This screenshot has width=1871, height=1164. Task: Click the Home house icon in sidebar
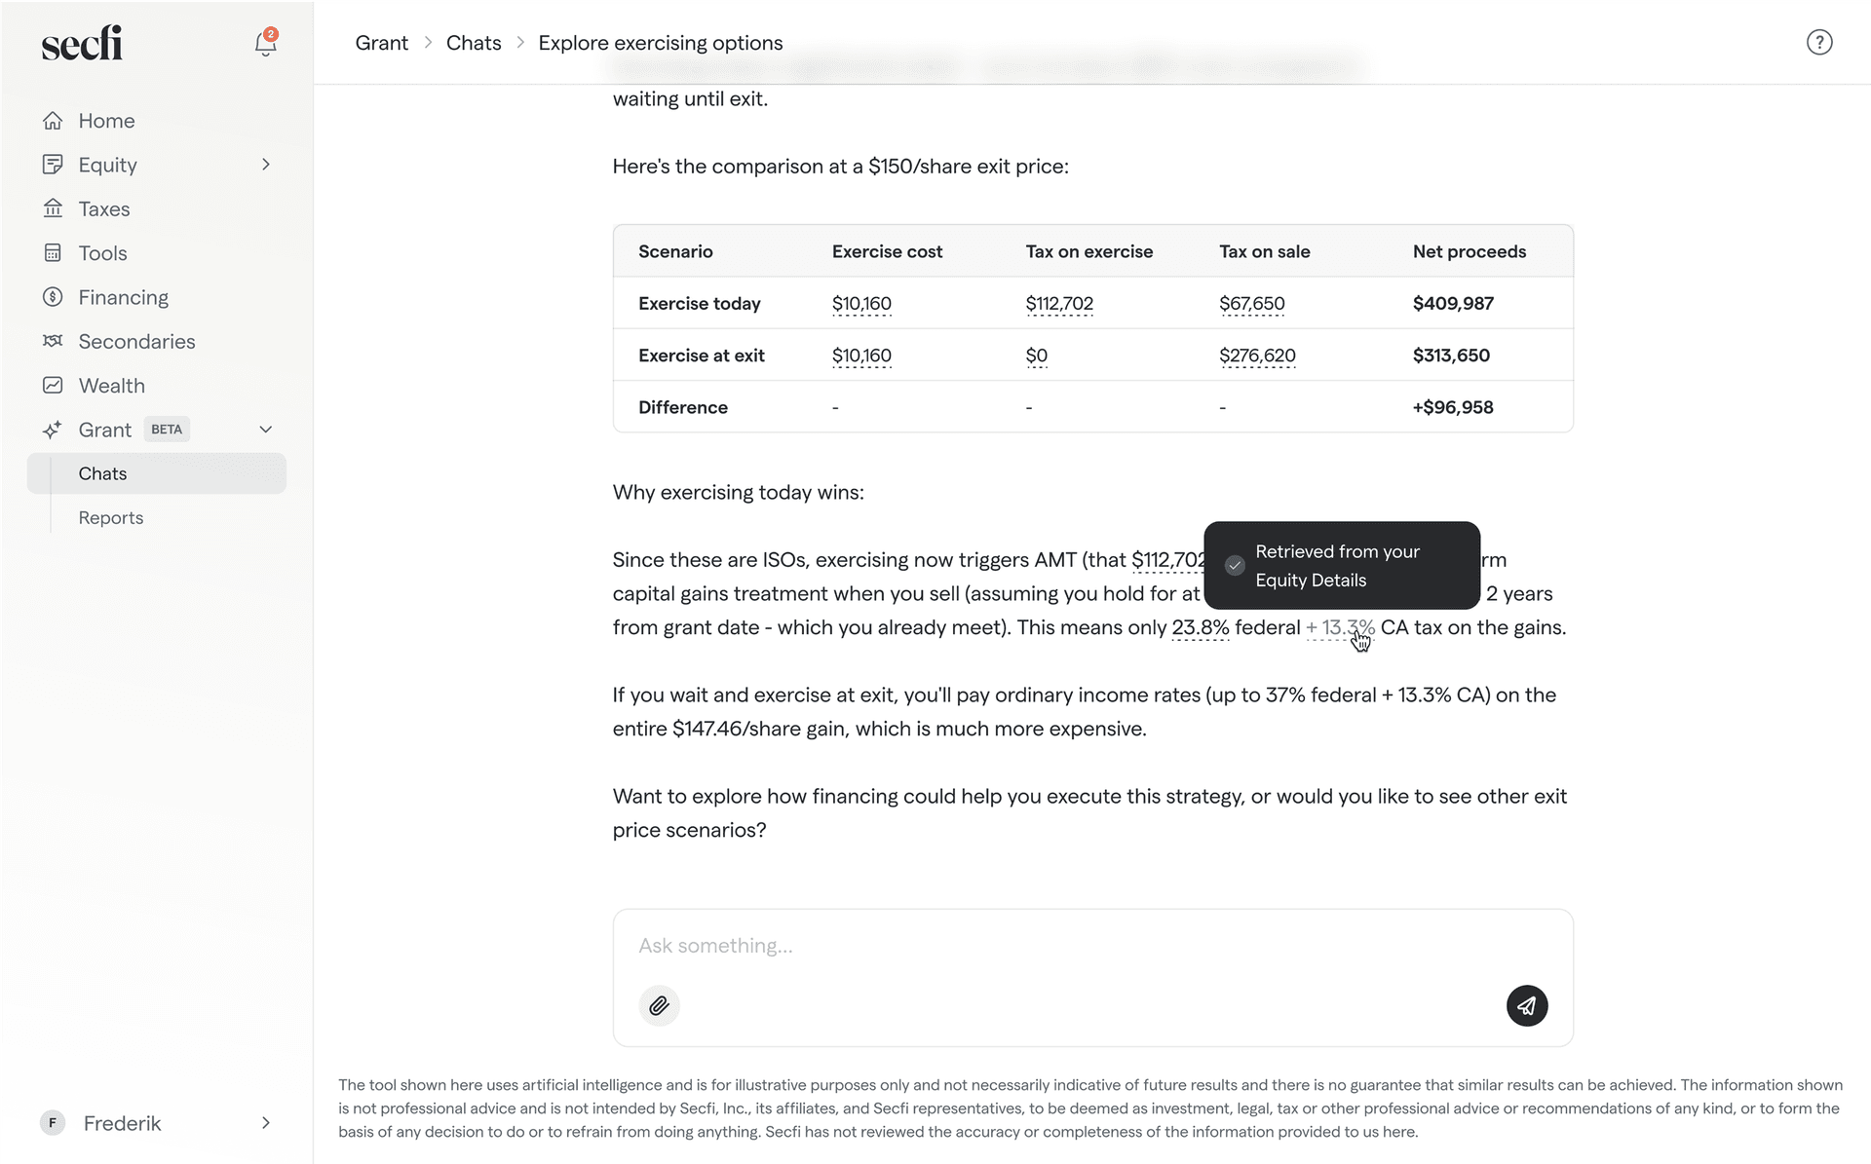53,121
